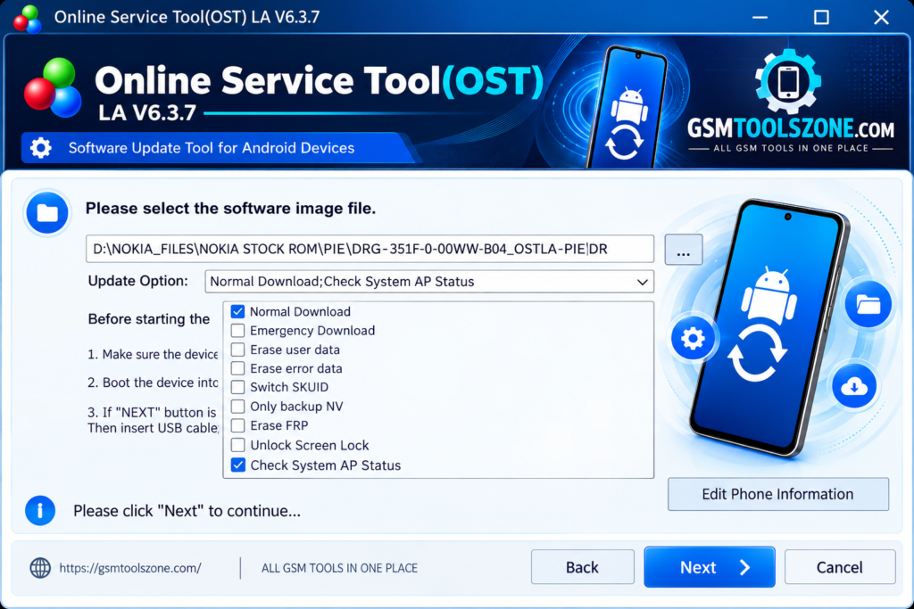
Task: Enable the Switch SKUID checkbox
Action: (x=237, y=387)
